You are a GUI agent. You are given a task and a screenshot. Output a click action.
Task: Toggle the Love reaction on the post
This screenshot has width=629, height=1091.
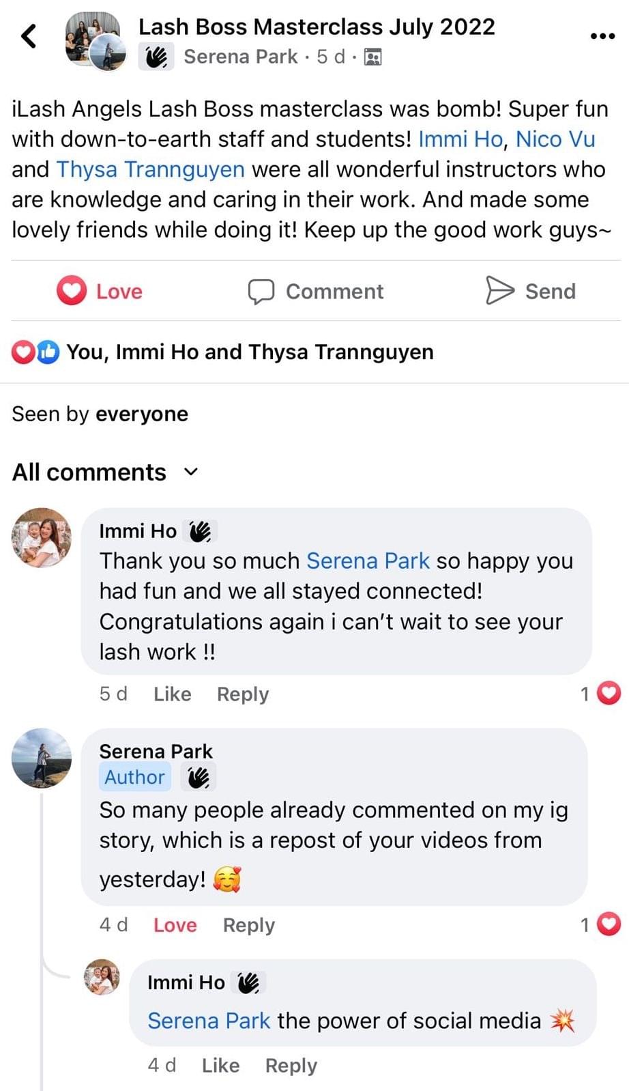(x=100, y=291)
